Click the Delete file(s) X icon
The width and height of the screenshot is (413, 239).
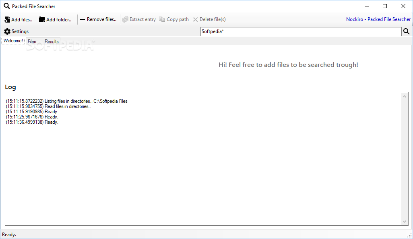196,19
